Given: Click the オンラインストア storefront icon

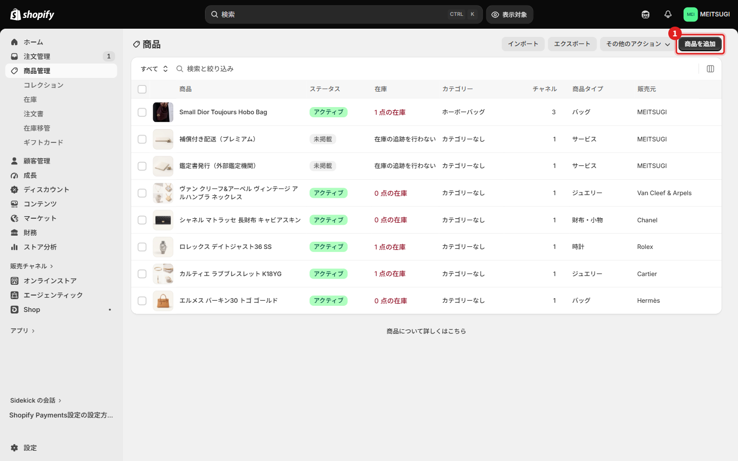Looking at the screenshot, I should [14, 281].
